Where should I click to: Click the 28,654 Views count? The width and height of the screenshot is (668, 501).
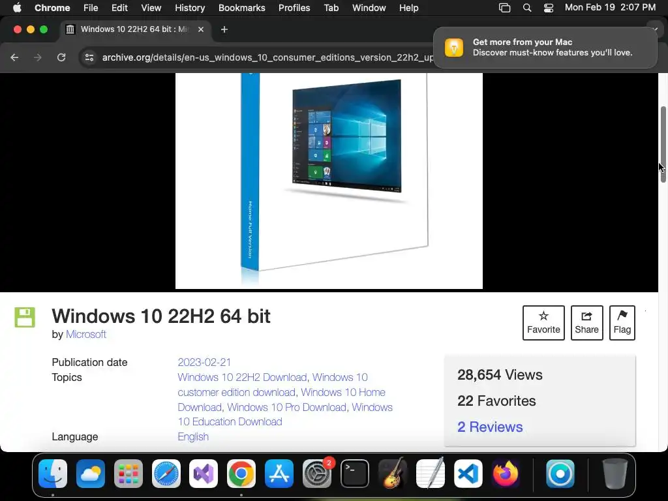(x=500, y=374)
